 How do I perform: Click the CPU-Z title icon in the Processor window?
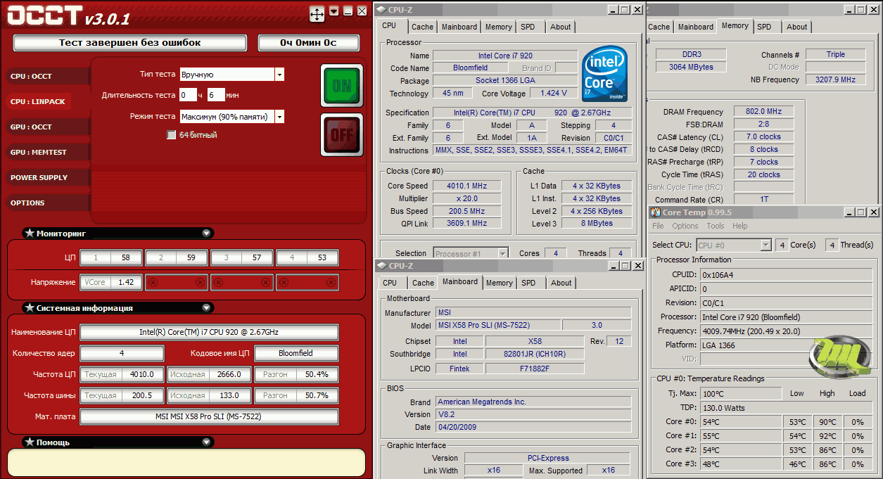point(381,10)
